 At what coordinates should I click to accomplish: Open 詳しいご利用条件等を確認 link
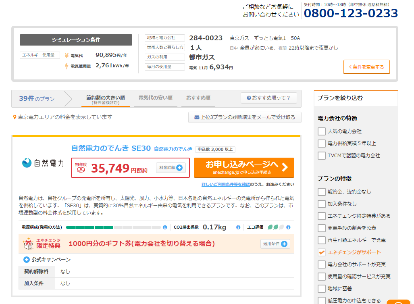coord(226,184)
